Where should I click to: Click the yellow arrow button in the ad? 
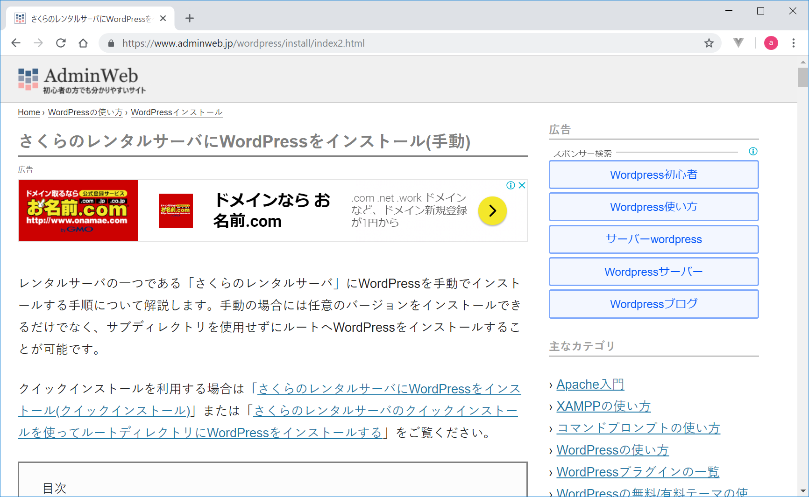pyautogui.click(x=492, y=211)
